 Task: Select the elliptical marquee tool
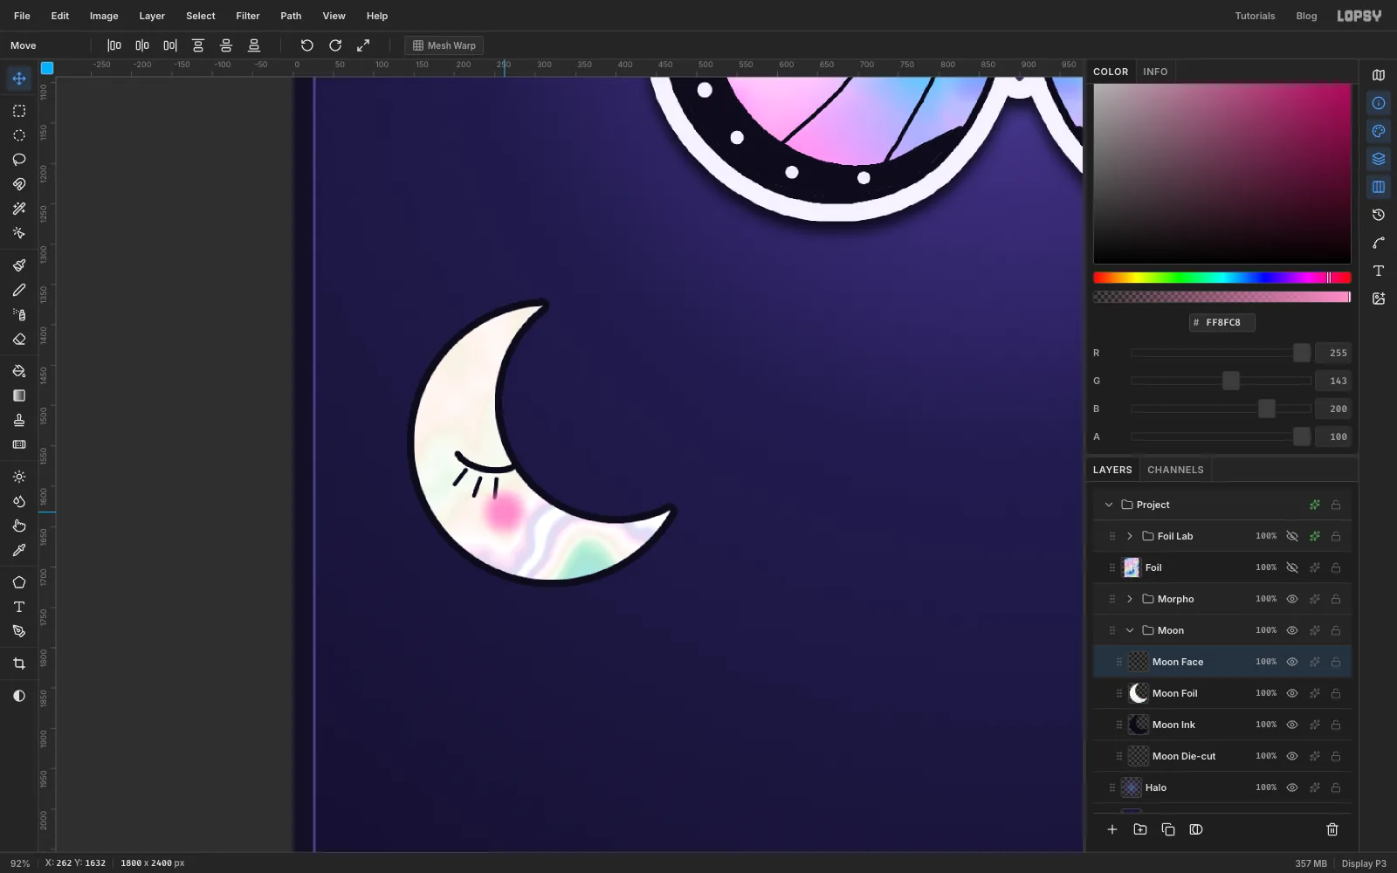tap(19, 135)
